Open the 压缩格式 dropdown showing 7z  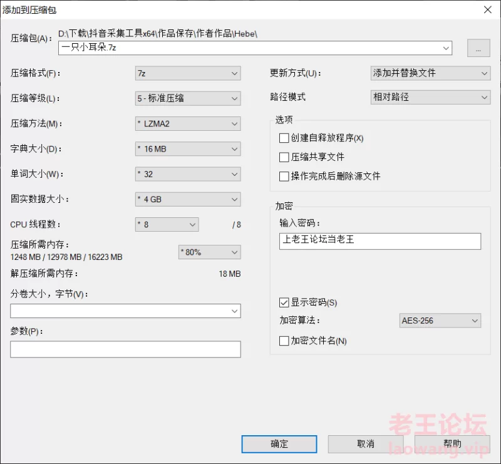188,73
